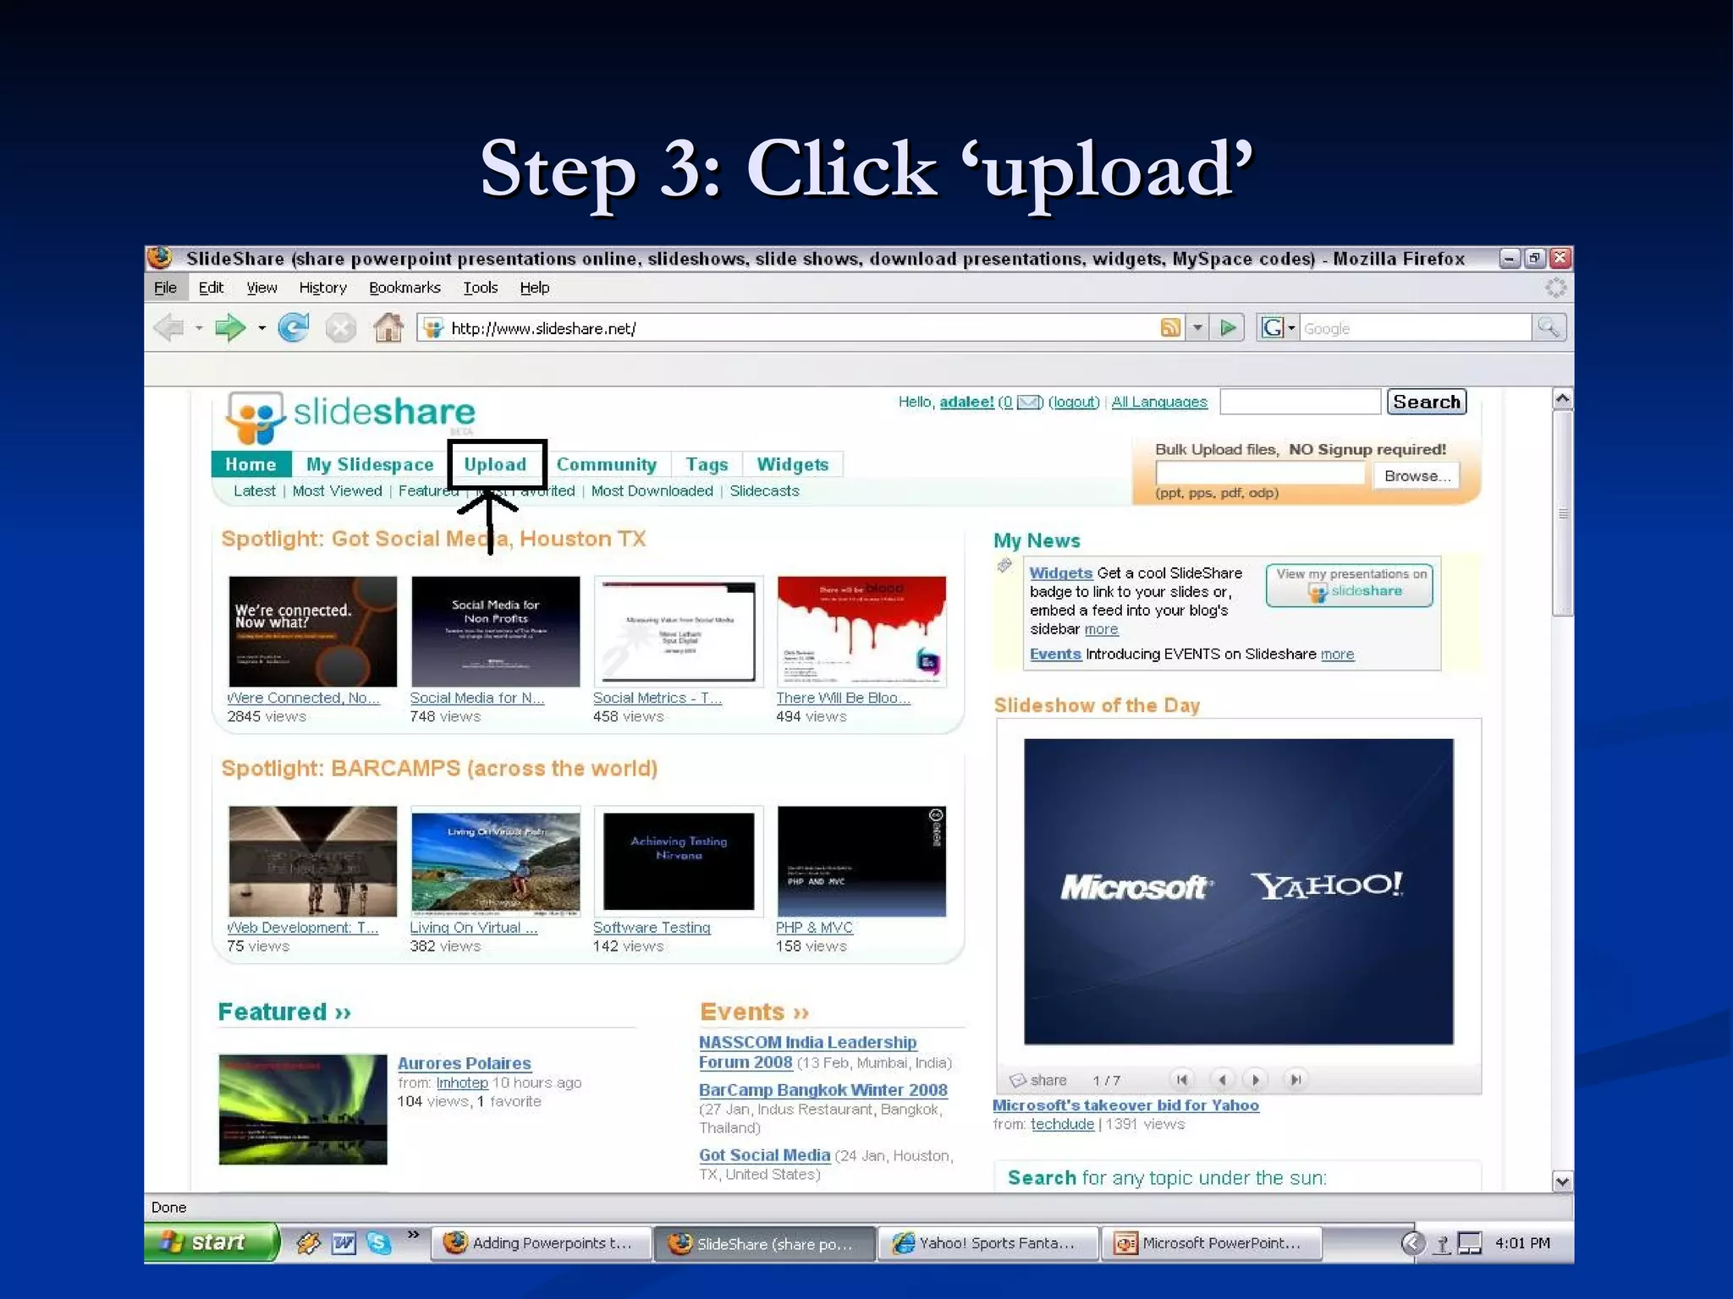Viewport: 1733px width, 1299px height.
Task: Click the BarCamp Bangkok Winter 2008 link
Action: pos(822,1090)
